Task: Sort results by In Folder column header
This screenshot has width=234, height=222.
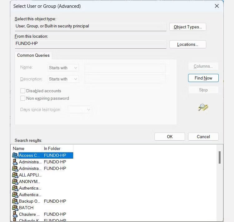Action: point(57,148)
